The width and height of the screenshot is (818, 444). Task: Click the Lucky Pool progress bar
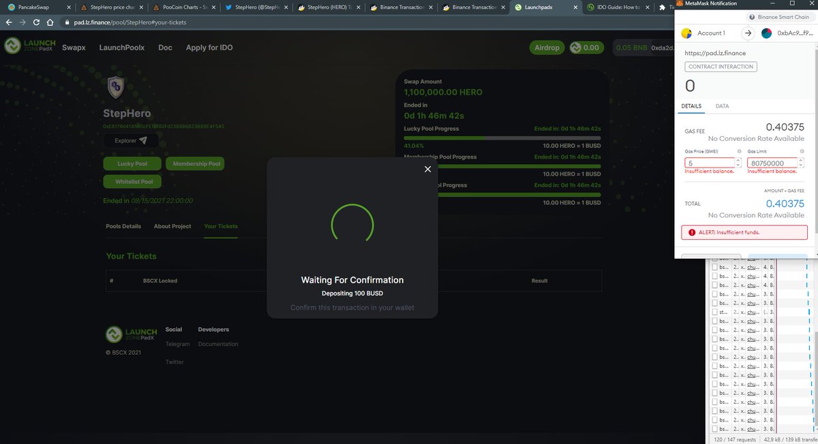[x=502, y=138]
